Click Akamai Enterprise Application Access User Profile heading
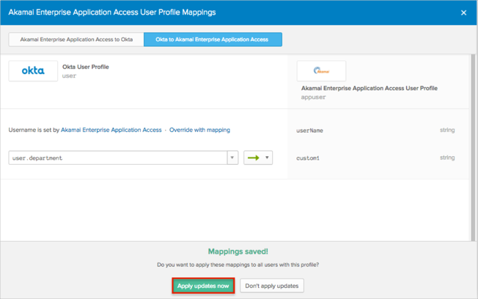The width and height of the screenshot is (478, 299). tap(369, 88)
